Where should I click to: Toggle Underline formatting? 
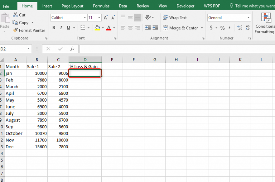[68, 28]
